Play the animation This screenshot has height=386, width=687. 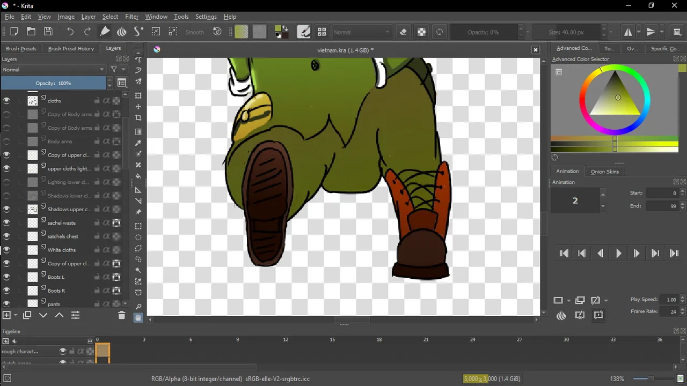click(x=619, y=254)
